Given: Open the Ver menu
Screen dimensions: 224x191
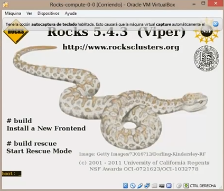Looking at the screenshot, I should pyautogui.click(x=29, y=13).
